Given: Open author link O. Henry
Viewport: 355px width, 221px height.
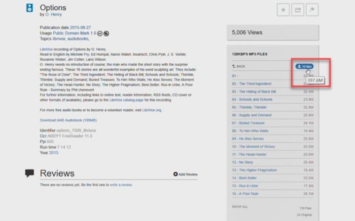Looking at the screenshot, I should 53,15.
